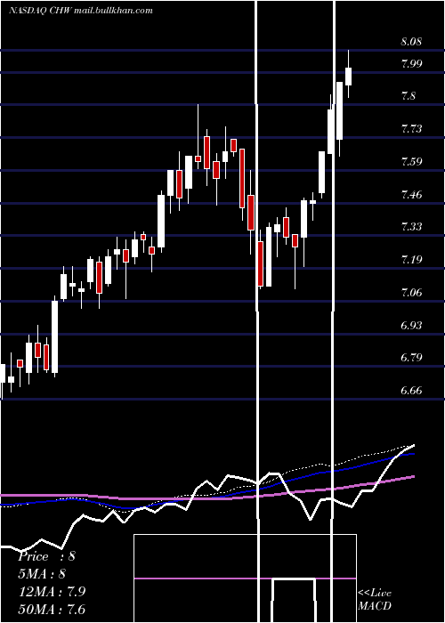Click the 7.06 price axis label
Screen dimensions: 445x623
(411, 293)
